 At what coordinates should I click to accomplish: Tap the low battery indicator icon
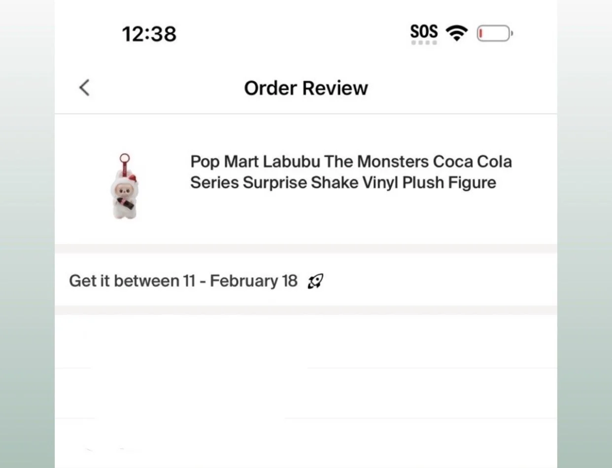(x=495, y=34)
